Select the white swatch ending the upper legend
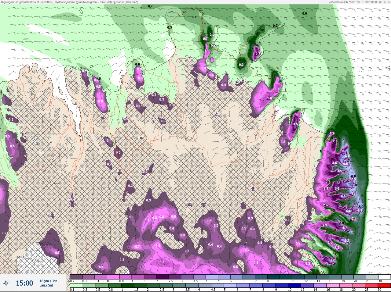The width and height of the screenshot is (391, 292). tap(384, 277)
